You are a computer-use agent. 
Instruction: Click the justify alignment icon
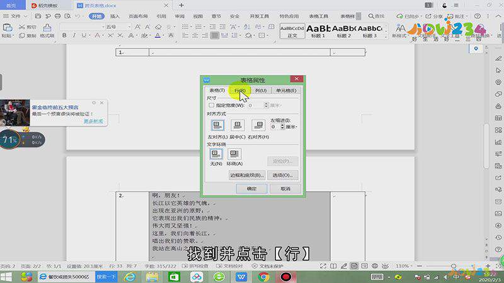tap(215, 35)
